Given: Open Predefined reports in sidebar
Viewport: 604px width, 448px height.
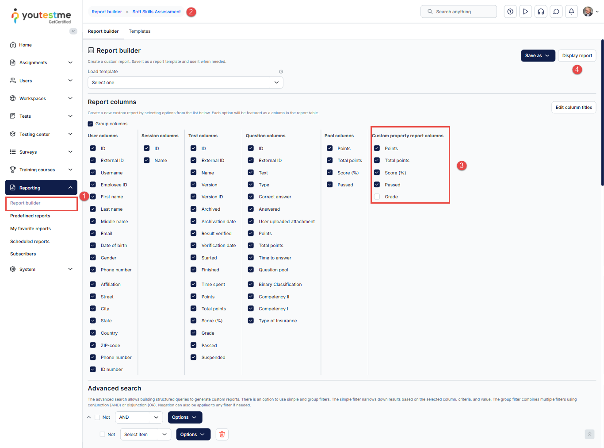Looking at the screenshot, I should click(x=30, y=216).
